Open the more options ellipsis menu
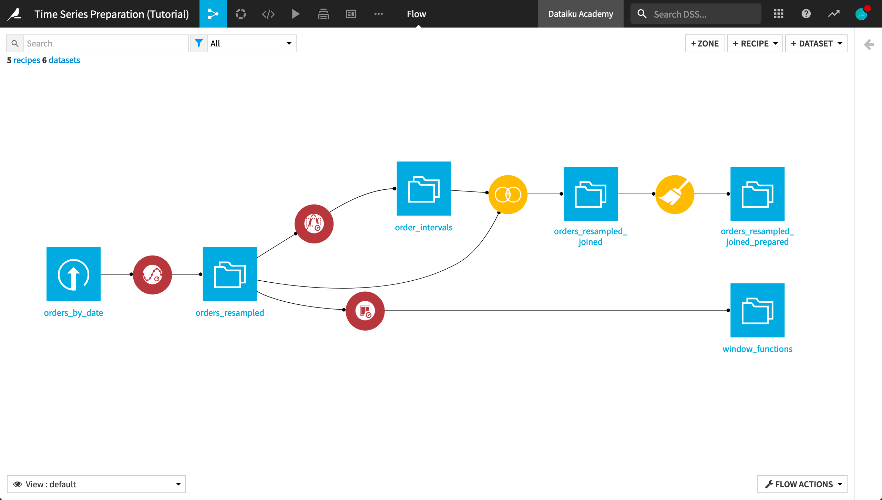Viewport: 882px width, 500px height. click(x=378, y=14)
